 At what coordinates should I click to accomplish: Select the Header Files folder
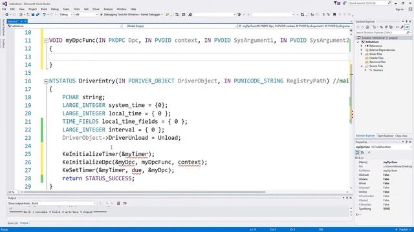click(x=376, y=58)
